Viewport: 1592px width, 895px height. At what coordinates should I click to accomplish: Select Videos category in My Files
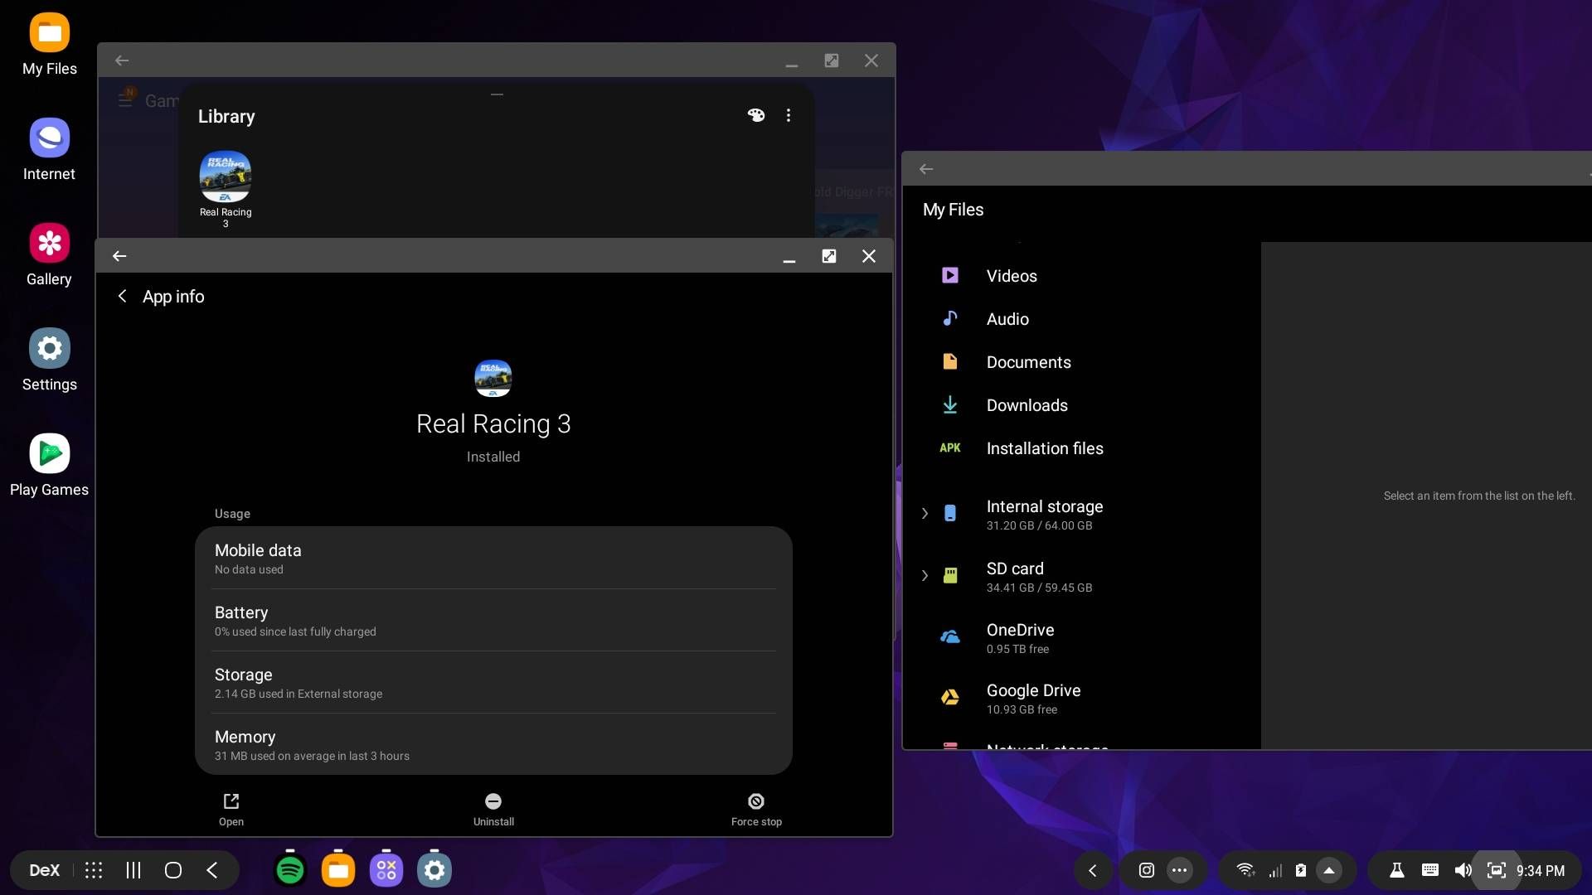coord(1012,275)
